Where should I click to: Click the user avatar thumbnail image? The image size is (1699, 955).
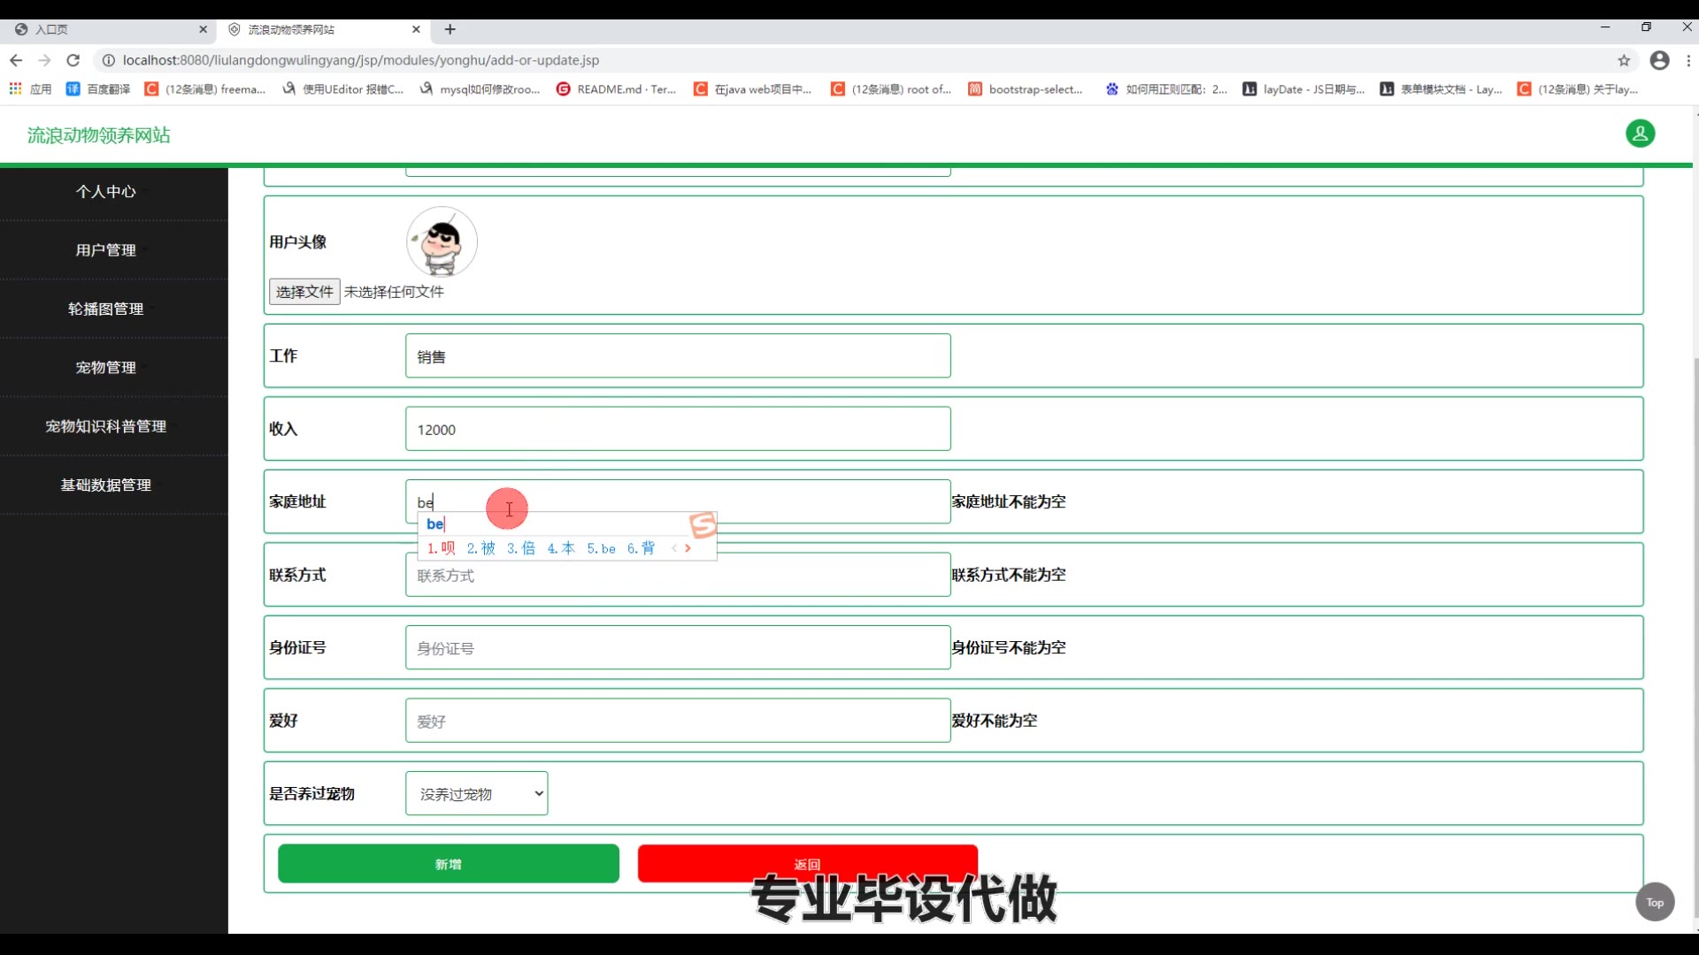442,241
